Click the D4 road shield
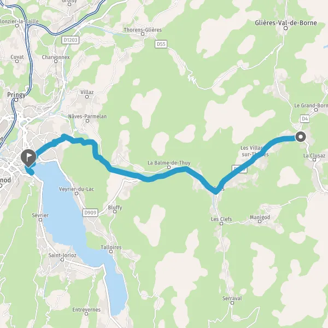This screenshot has width=328, height=328. [x=305, y=119]
